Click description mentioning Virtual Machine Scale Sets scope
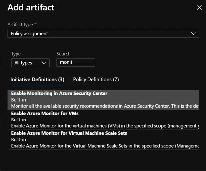The image size is (206, 171). pos(105,146)
